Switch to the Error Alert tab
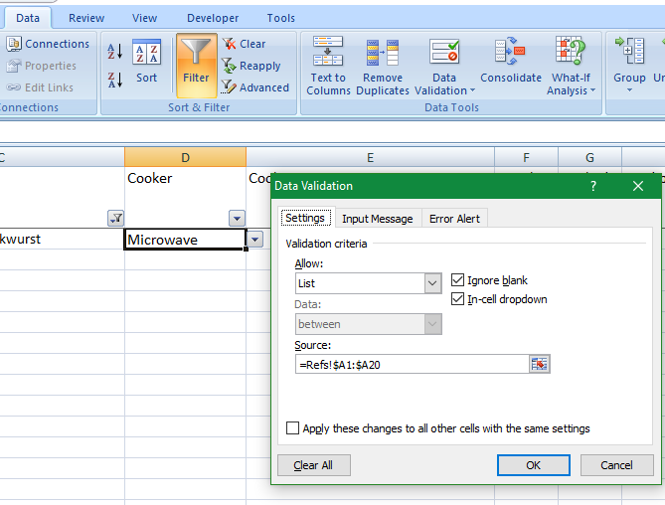The width and height of the screenshot is (665, 505). coord(454,219)
